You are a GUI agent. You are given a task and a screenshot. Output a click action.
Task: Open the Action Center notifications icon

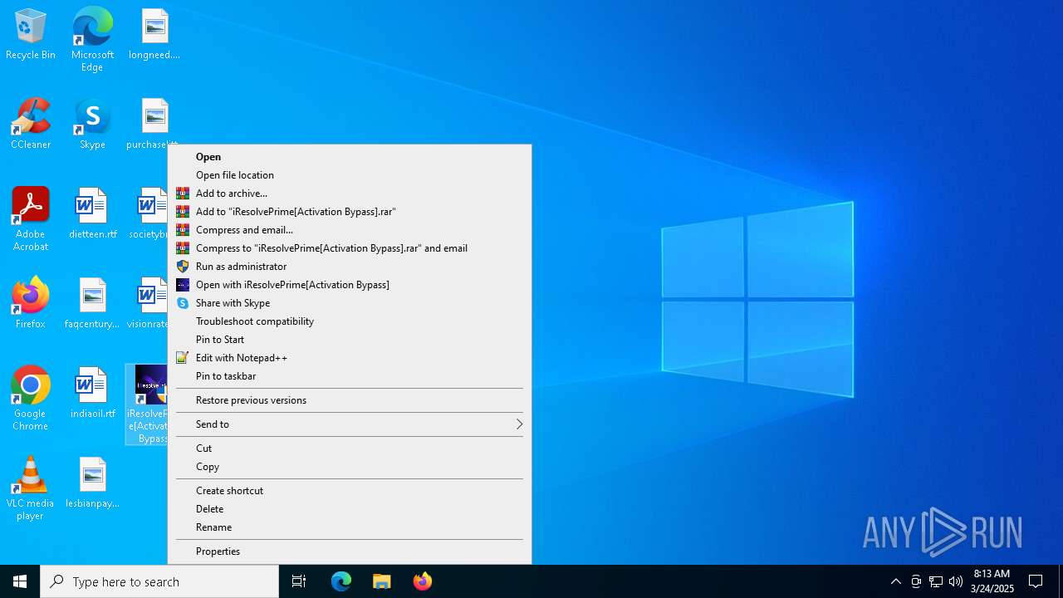point(1036,581)
